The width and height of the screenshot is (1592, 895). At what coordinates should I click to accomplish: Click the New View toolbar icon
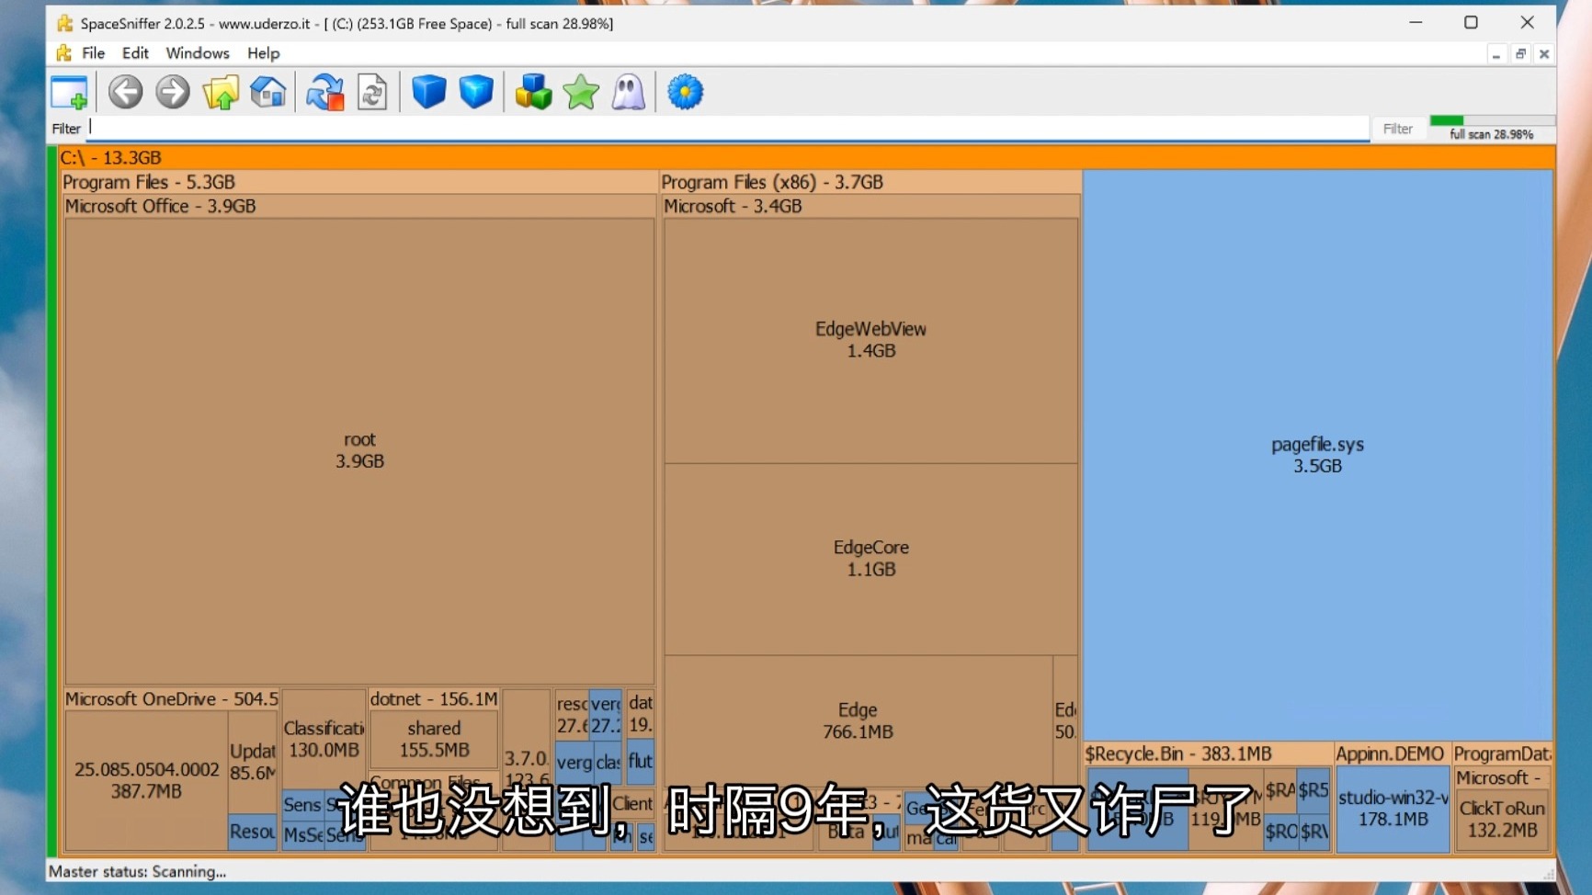coord(70,93)
